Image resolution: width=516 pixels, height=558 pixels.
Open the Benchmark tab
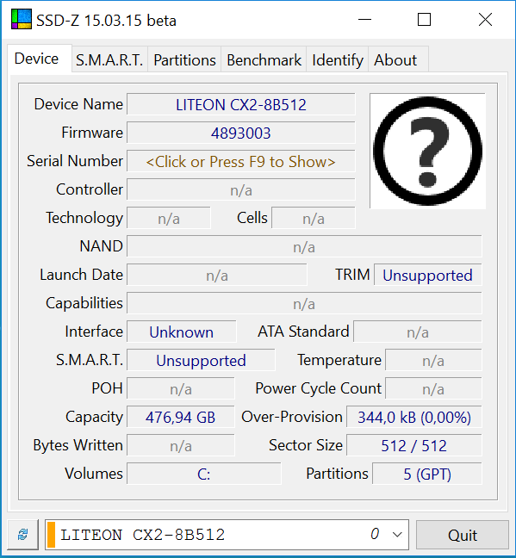point(264,59)
